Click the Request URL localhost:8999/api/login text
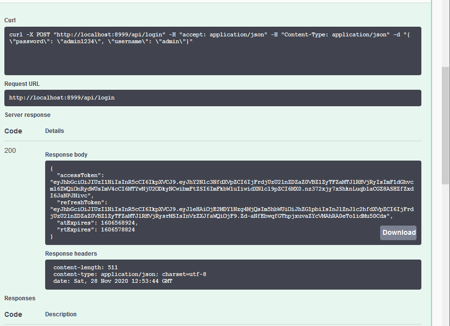450x326 pixels. point(62,98)
